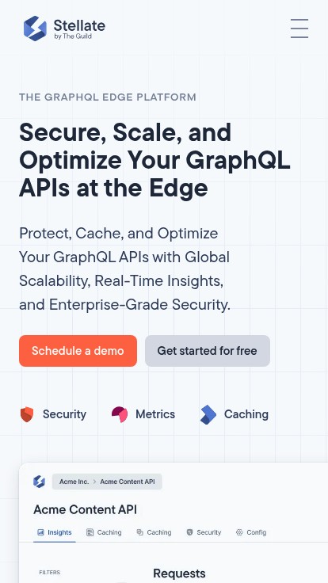Click Get started for free button
Viewport: 328px width, 583px height.
click(x=208, y=351)
